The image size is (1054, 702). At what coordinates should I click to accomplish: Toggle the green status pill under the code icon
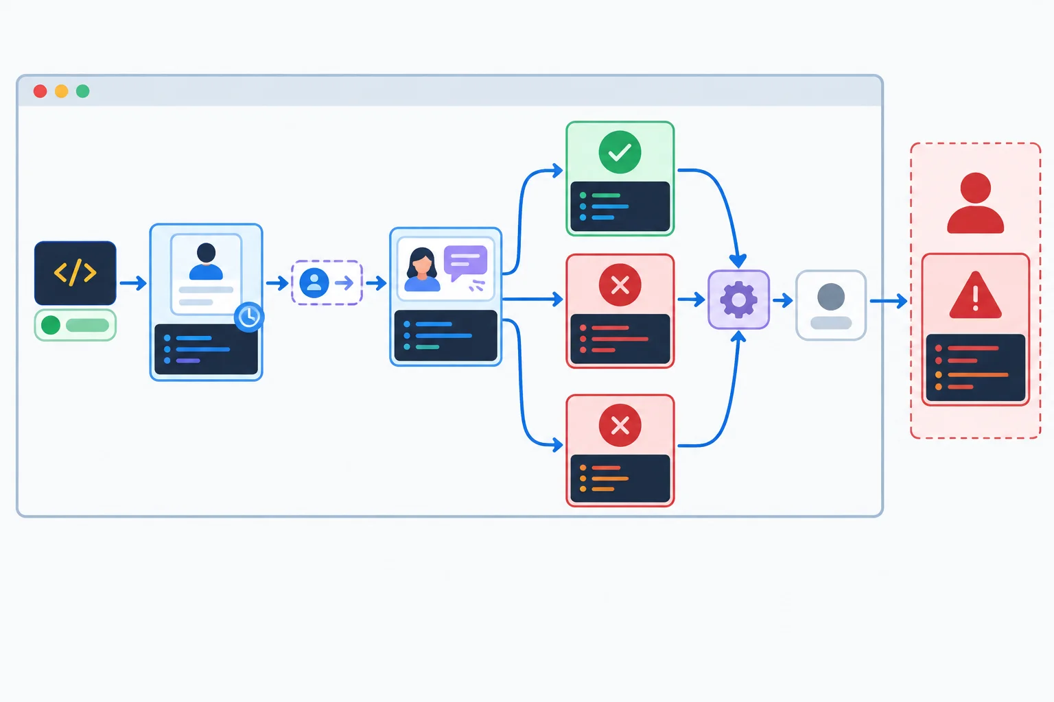click(75, 325)
